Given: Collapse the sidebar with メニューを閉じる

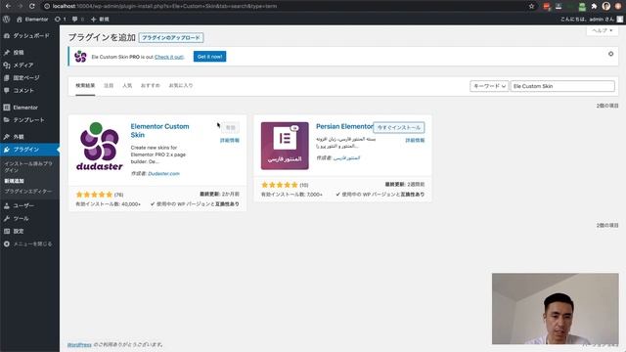Looking at the screenshot, I should tap(28, 243).
